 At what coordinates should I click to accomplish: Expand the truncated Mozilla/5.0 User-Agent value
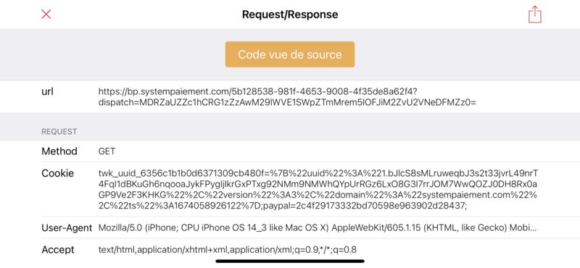click(318, 227)
